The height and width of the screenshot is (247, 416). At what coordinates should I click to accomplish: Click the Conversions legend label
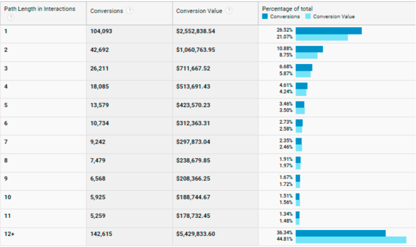point(285,16)
